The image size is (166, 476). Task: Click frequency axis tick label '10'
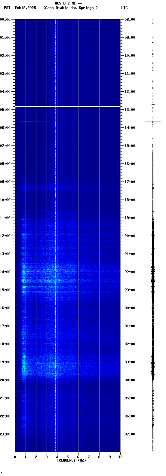pos(120,457)
